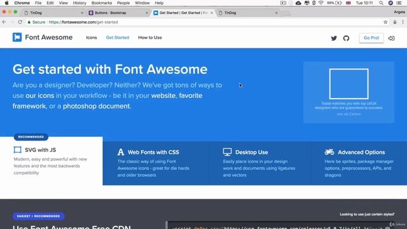
Task: Follow the 'website' link
Action: point(163,95)
